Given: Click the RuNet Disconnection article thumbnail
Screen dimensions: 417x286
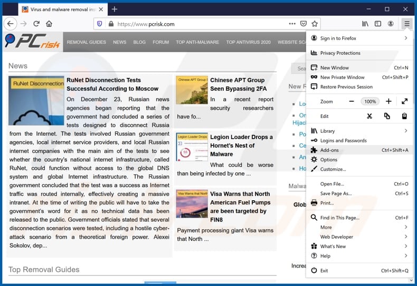Looking at the screenshot, I should tap(36, 101).
